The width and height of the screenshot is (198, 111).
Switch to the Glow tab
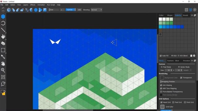point(177,61)
